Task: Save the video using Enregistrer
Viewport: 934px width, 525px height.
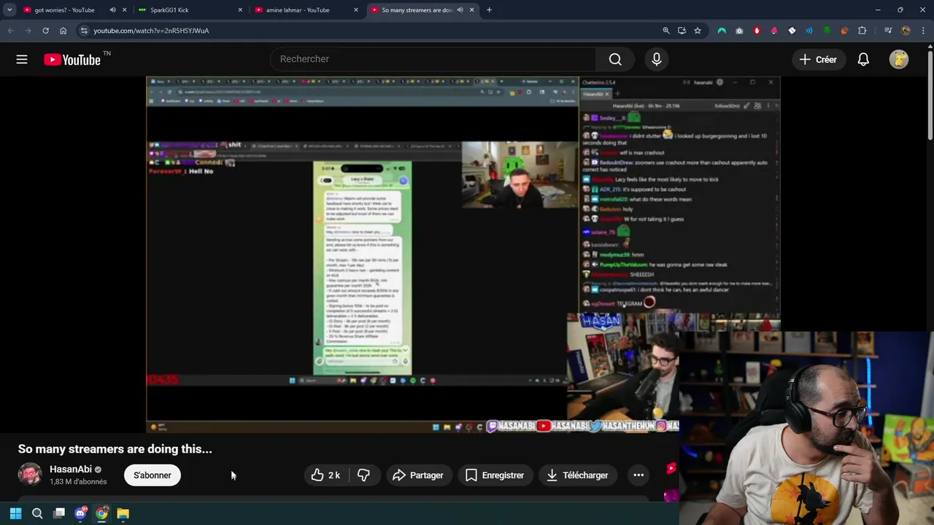Action: [x=495, y=475]
